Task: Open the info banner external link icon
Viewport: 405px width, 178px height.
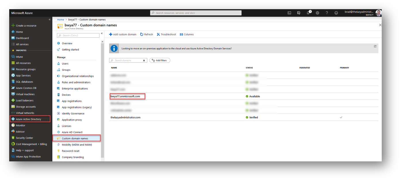Action: [x=375, y=46]
